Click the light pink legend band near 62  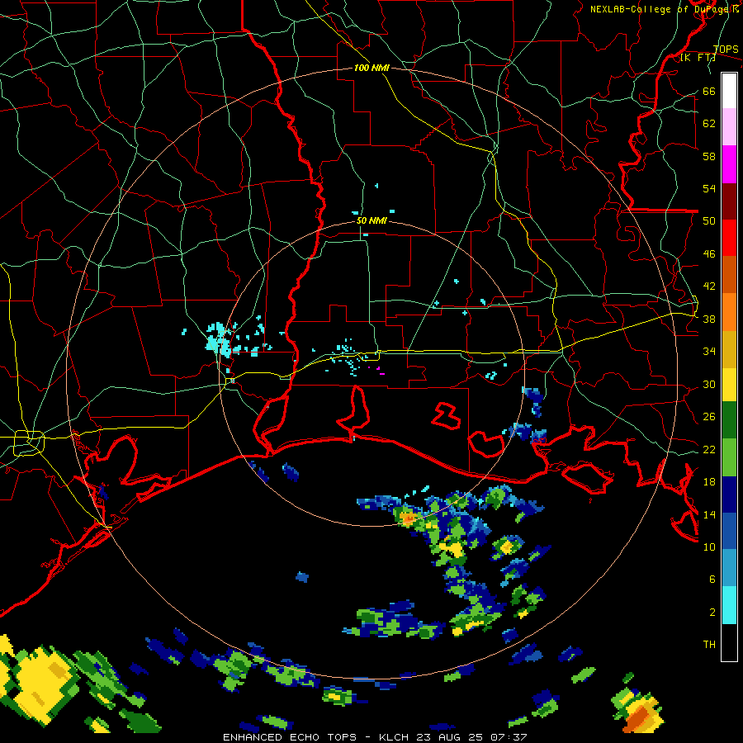tap(729, 126)
